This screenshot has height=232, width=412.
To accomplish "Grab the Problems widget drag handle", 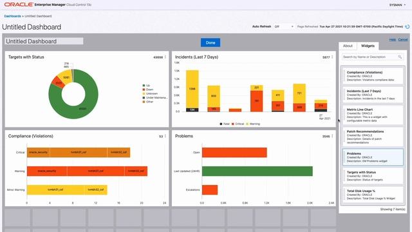I will click(x=344, y=157).
